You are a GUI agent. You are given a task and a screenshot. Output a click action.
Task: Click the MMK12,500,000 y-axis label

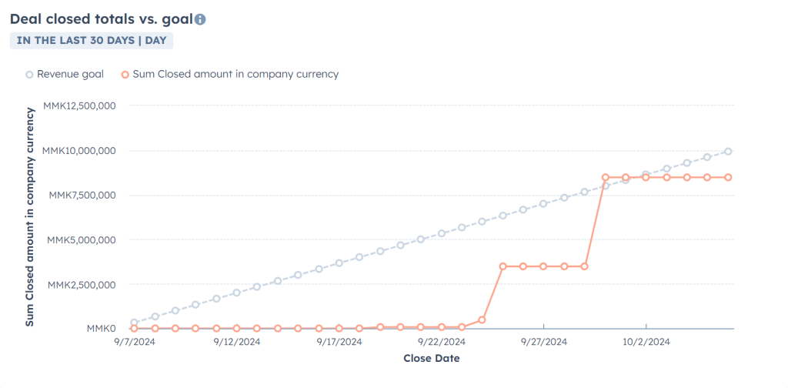pos(79,105)
